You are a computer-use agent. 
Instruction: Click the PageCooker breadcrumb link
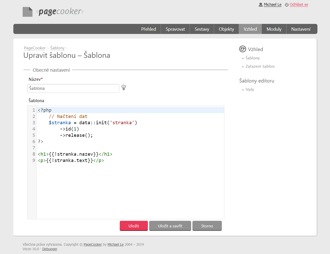click(35, 48)
